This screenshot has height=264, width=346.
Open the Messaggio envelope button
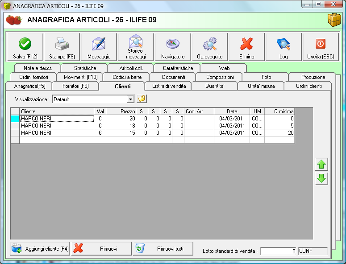tap(99, 47)
